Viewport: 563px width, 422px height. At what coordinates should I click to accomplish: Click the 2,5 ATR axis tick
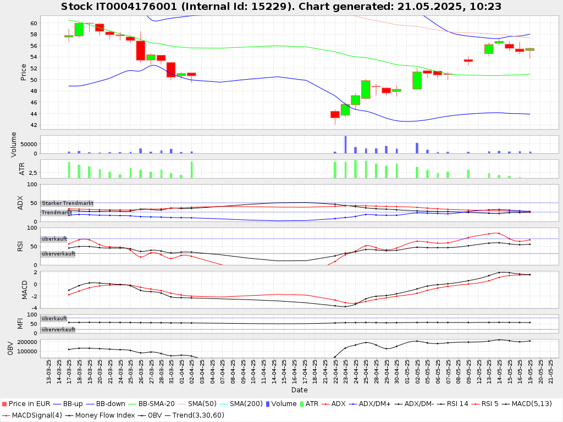(33, 173)
